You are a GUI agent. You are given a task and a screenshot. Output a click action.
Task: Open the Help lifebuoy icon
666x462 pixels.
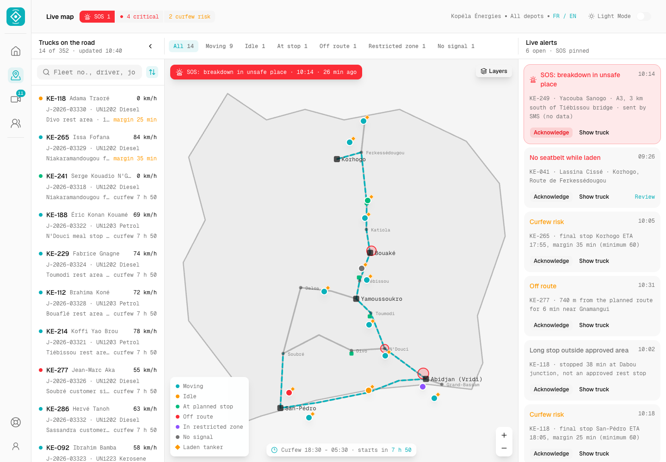click(x=16, y=422)
